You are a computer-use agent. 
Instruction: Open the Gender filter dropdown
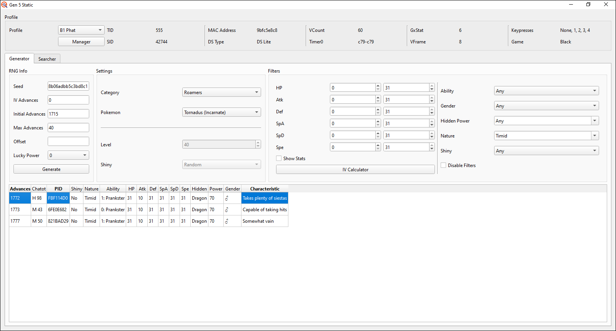pos(546,106)
